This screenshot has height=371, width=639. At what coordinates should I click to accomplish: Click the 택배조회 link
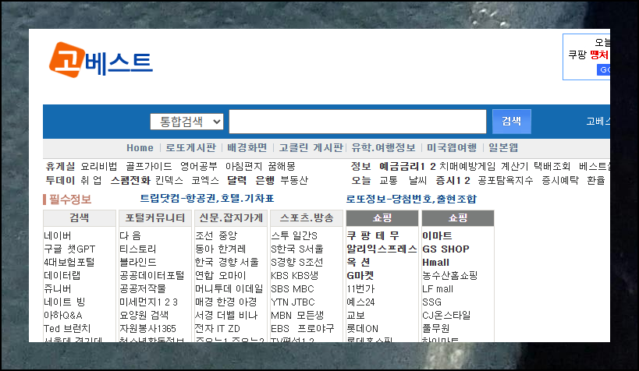coord(552,166)
